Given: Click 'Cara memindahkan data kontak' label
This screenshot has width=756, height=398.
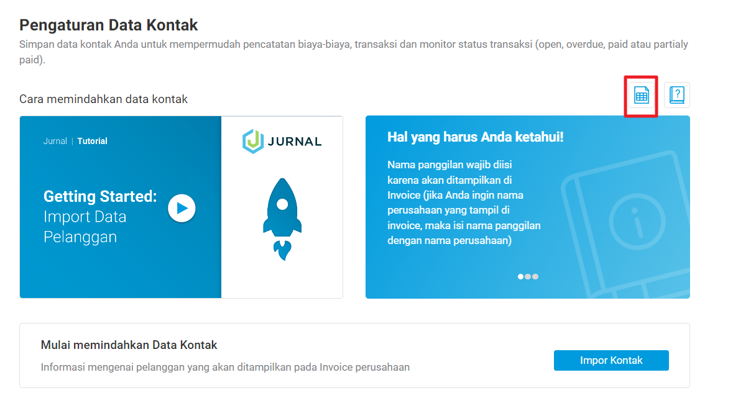Looking at the screenshot, I should (103, 99).
